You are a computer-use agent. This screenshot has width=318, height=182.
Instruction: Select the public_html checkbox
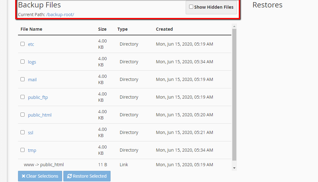(22, 115)
